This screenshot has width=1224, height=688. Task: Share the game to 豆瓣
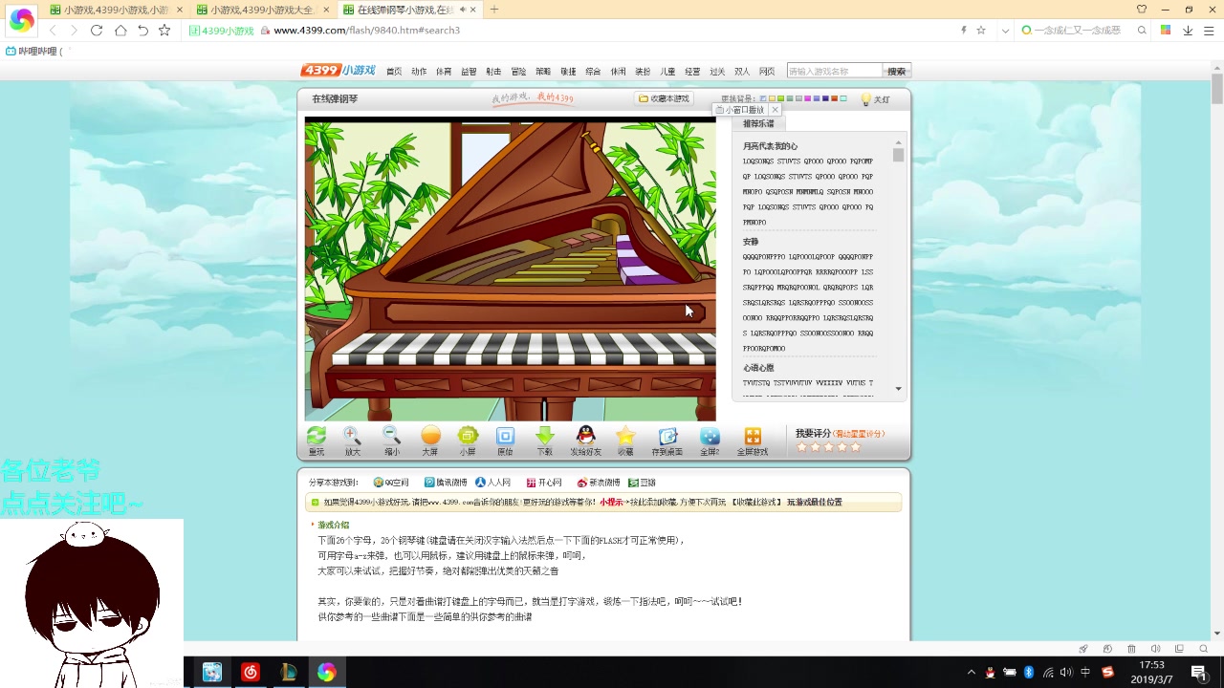pyautogui.click(x=643, y=483)
